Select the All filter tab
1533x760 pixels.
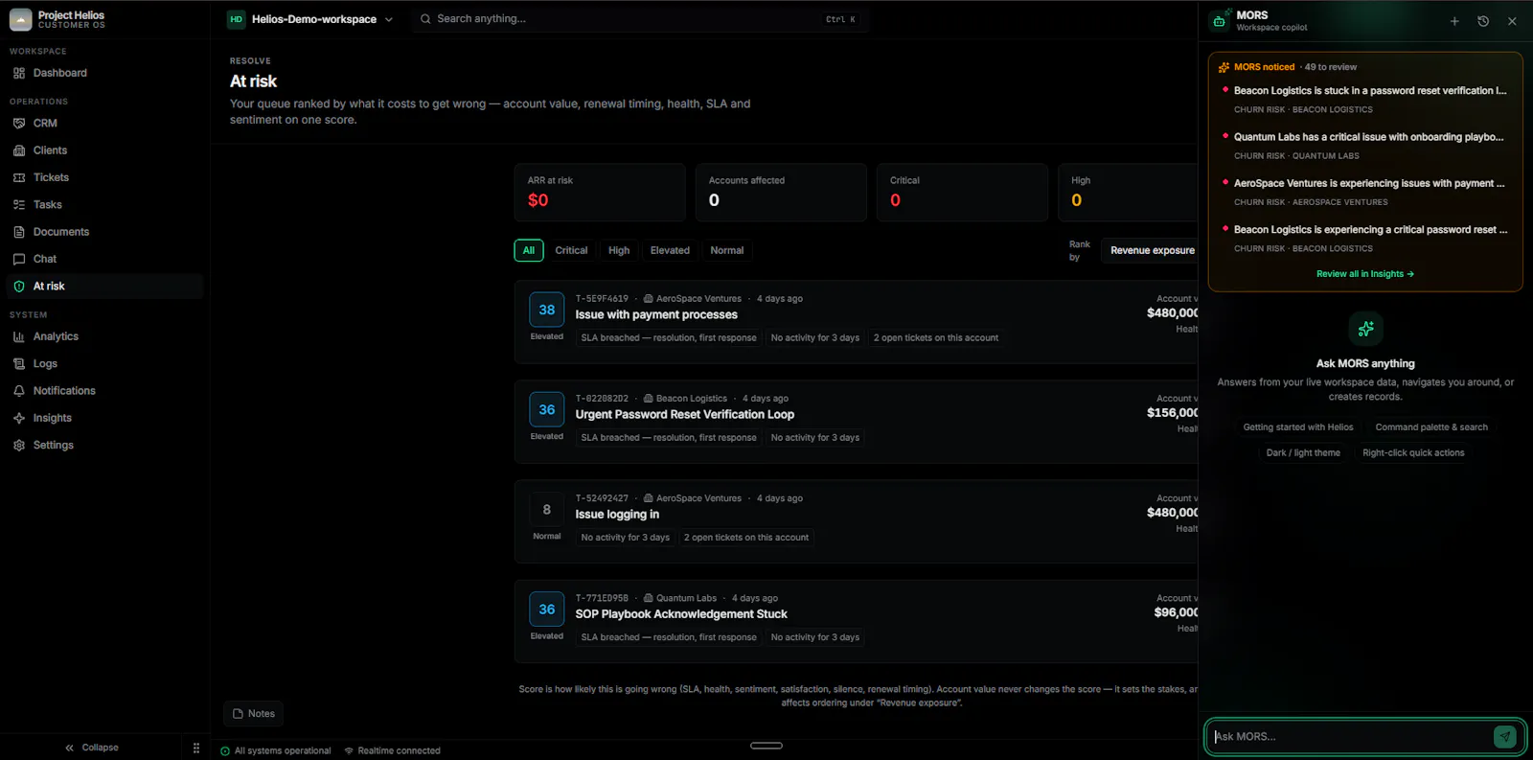(529, 250)
